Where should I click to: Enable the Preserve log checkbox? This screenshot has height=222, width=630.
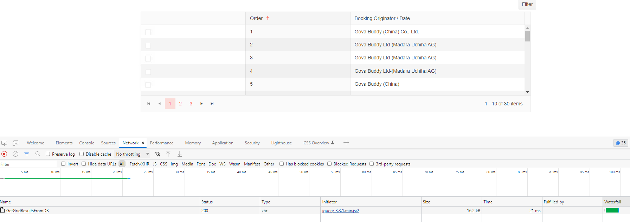[48, 154]
